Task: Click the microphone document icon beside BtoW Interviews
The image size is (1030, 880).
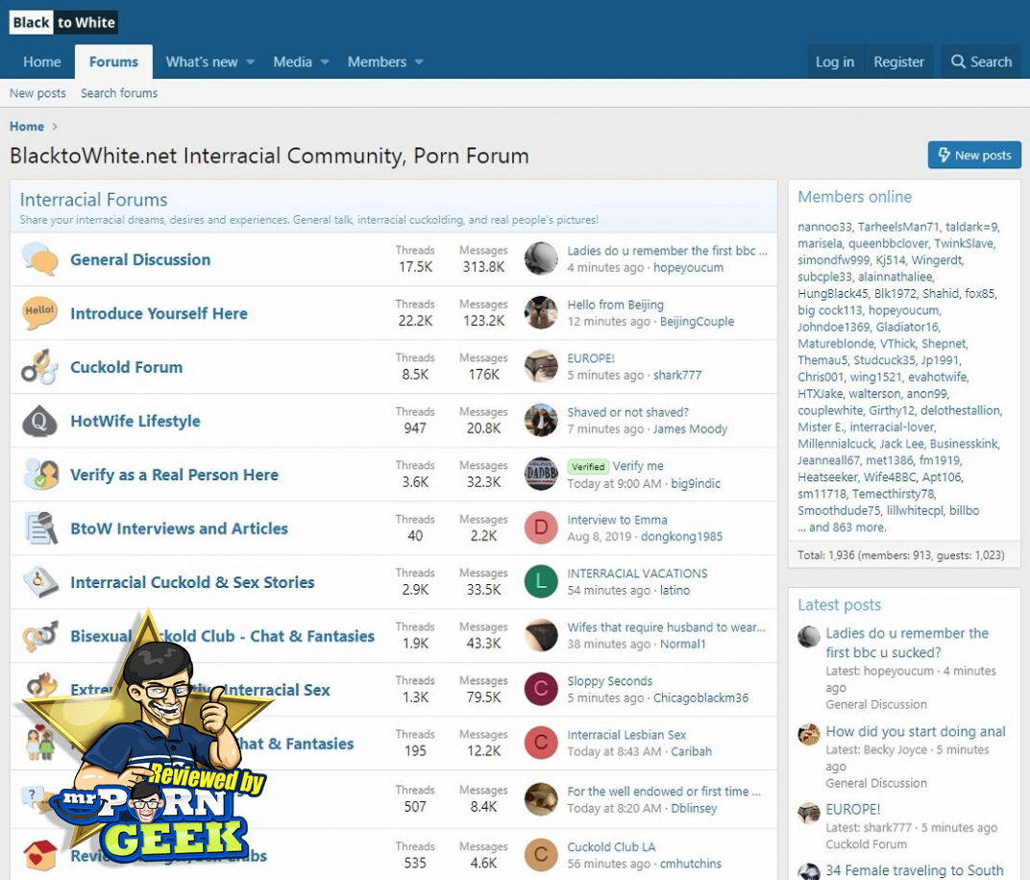Action: [40, 528]
